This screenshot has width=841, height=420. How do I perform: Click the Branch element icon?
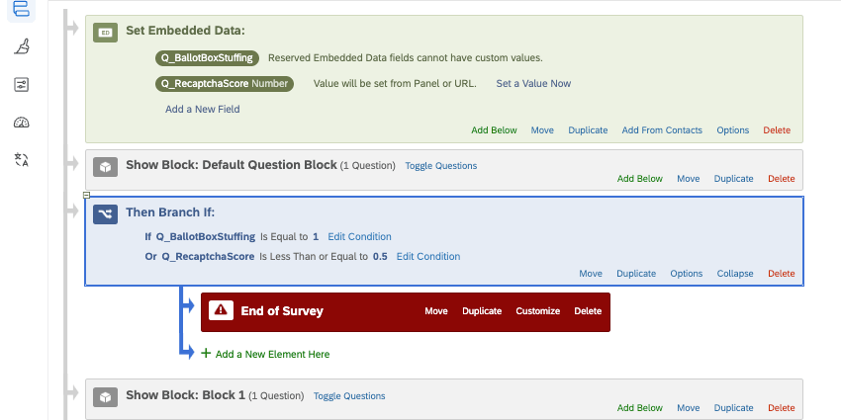pyautogui.click(x=106, y=212)
